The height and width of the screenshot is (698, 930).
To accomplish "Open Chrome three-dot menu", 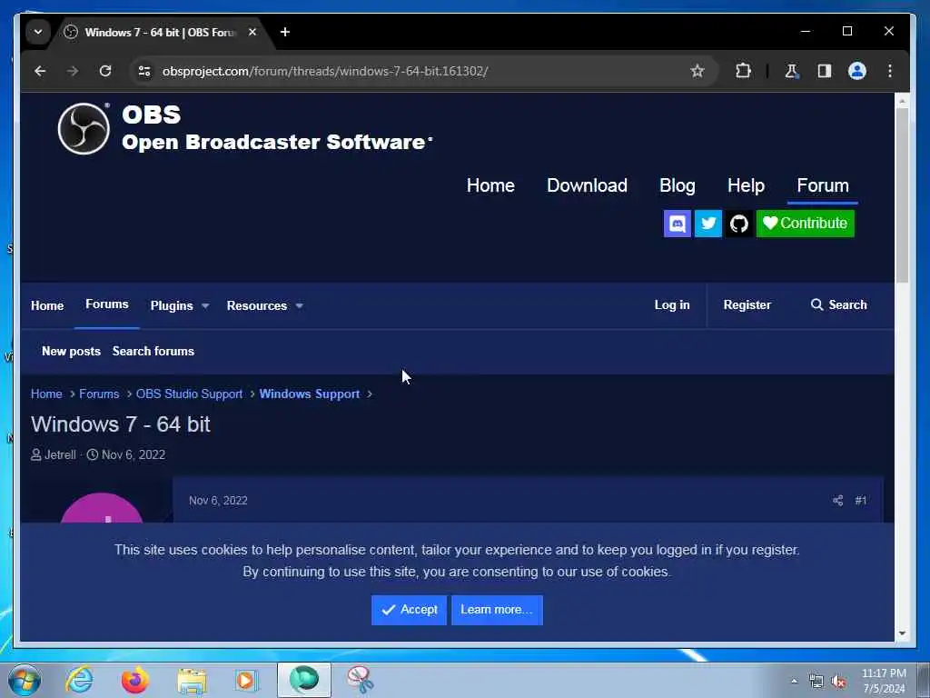I will pyautogui.click(x=890, y=71).
